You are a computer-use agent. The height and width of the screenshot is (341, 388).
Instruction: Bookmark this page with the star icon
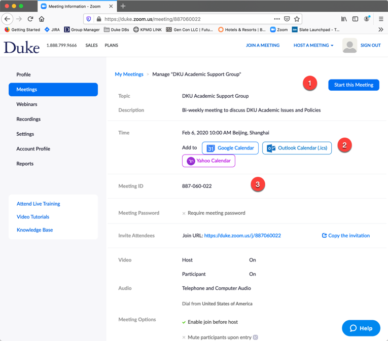point(297,19)
